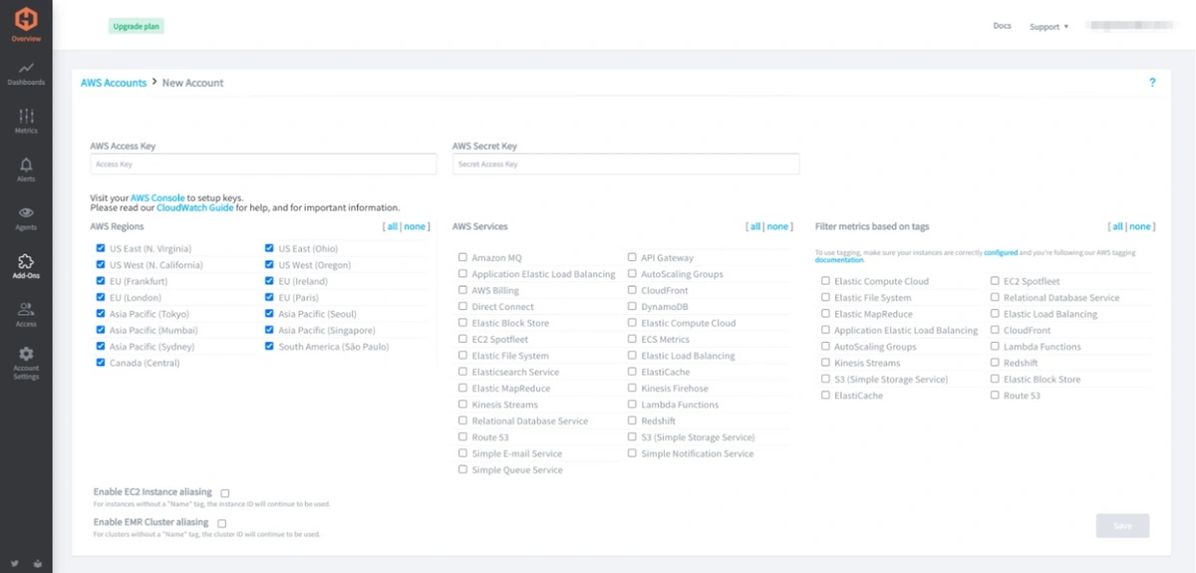This screenshot has width=1196, height=573.
Task: Check the Kinesis Firehose service
Action: coord(632,388)
